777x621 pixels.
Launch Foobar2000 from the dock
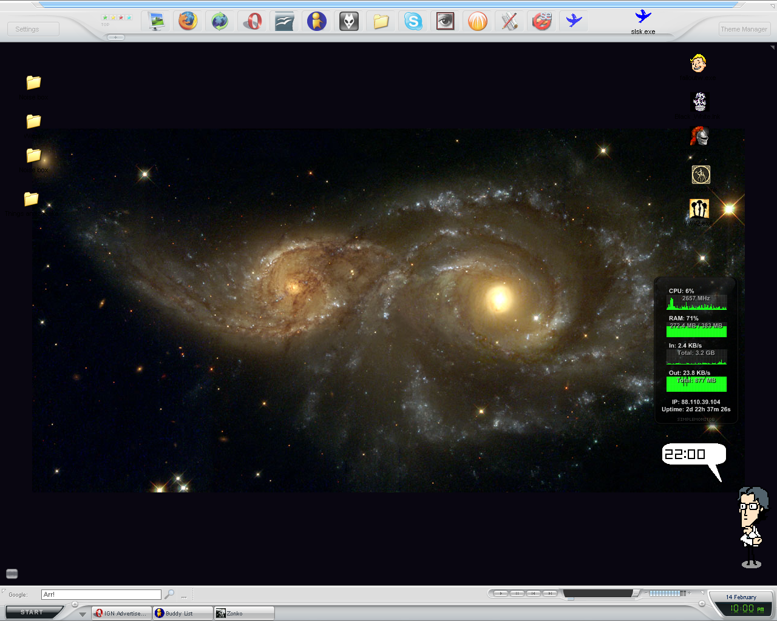348,21
